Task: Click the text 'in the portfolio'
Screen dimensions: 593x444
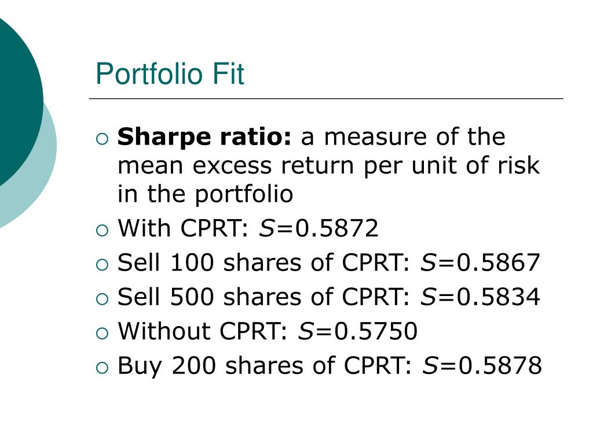Action: (x=206, y=195)
